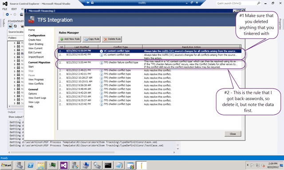Viewport: 284px width, 170px height.
Task: Sort rules by Resolution Action column
Action: point(191,47)
